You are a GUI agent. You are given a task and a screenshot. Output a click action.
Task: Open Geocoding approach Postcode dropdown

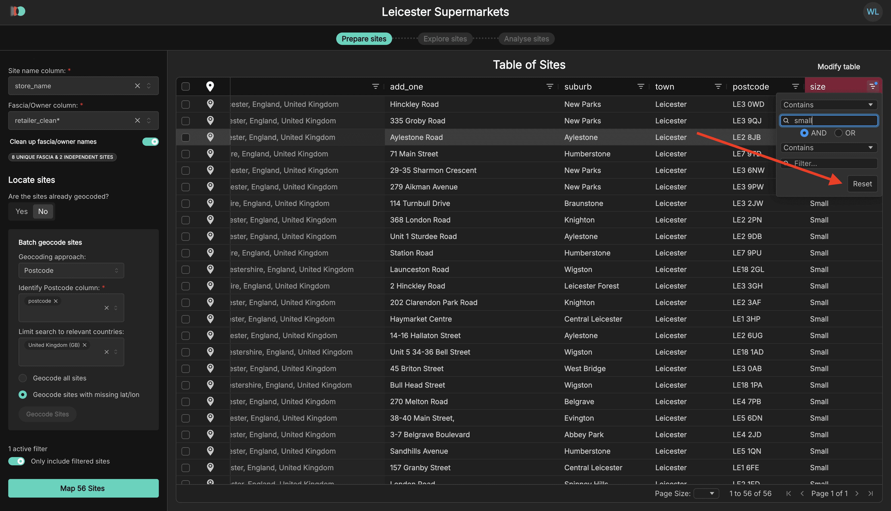pyautogui.click(x=71, y=270)
